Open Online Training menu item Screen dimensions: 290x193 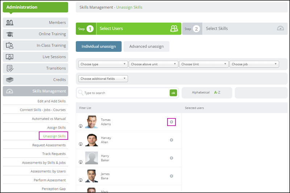click(x=36, y=34)
